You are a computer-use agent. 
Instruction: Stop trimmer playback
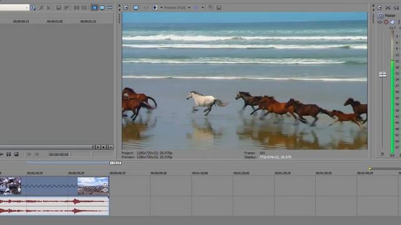pos(16,154)
